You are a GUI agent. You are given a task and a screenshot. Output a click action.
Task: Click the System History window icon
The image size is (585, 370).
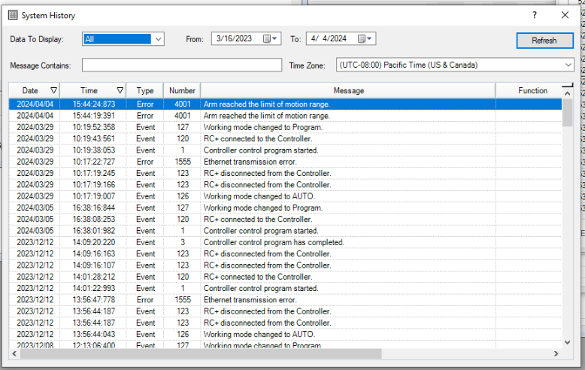pos(13,15)
